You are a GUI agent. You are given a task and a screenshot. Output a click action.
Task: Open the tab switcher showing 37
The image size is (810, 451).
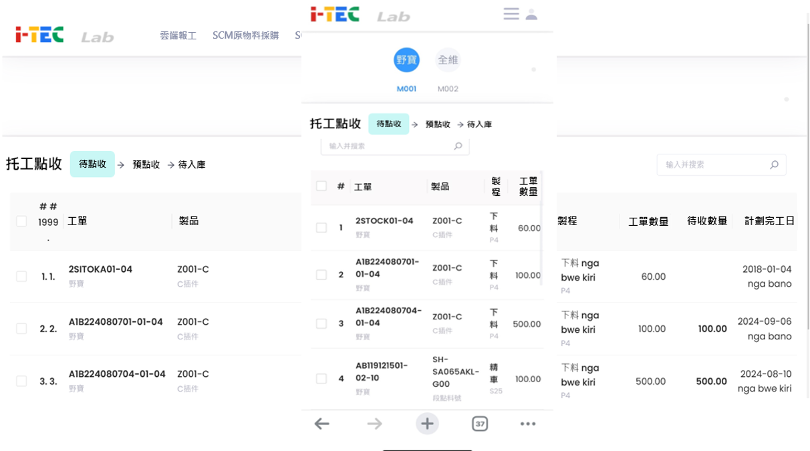[x=480, y=424]
